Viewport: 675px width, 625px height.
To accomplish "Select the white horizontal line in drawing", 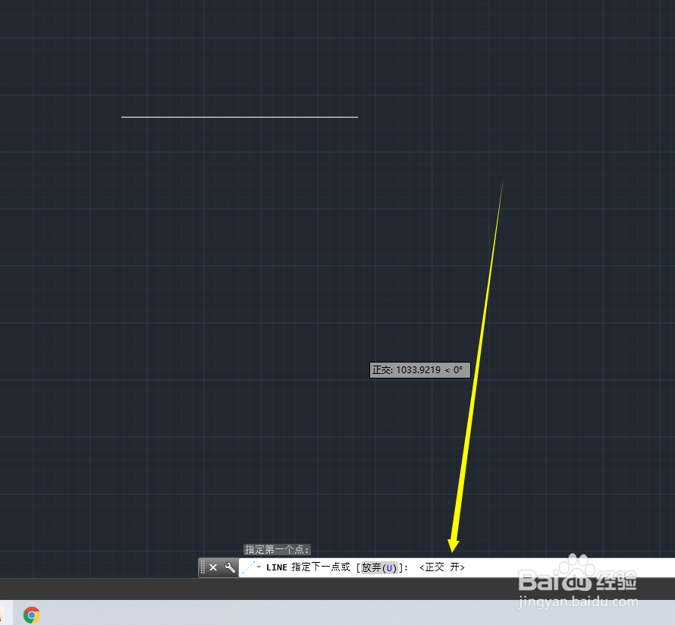I will click(240, 117).
